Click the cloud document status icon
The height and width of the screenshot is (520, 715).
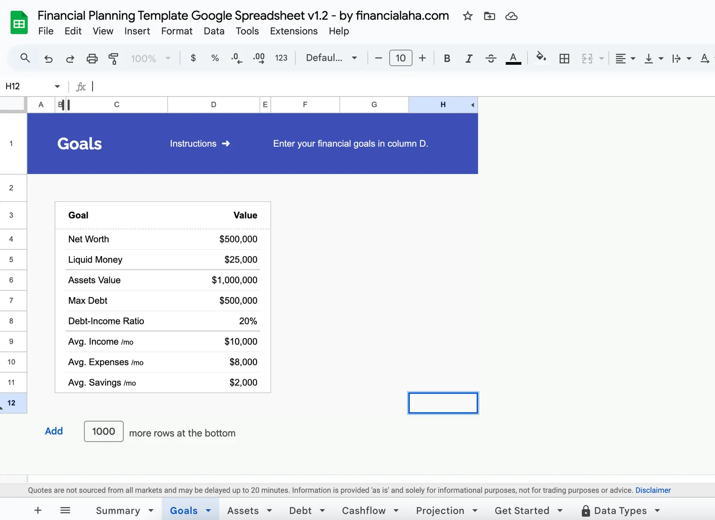click(511, 16)
